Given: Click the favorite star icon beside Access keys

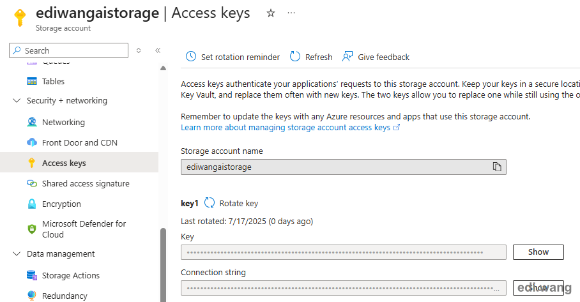Looking at the screenshot, I should coord(271,13).
